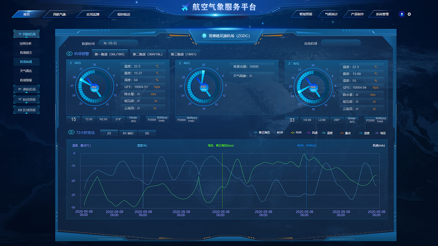This screenshot has height=246, width=438.
Task: Open 机场预报 in the sidebar
Action: [x=26, y=80]
